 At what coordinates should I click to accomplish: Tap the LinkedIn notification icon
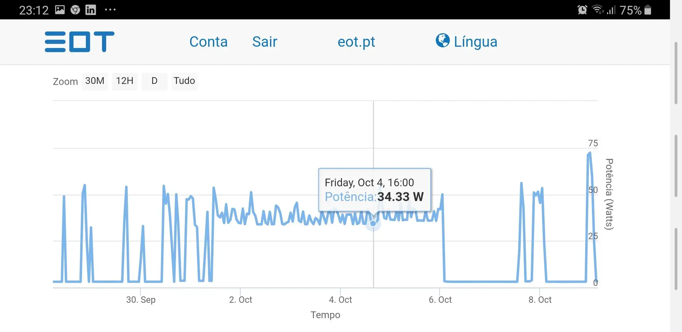[x=91, y=10]
